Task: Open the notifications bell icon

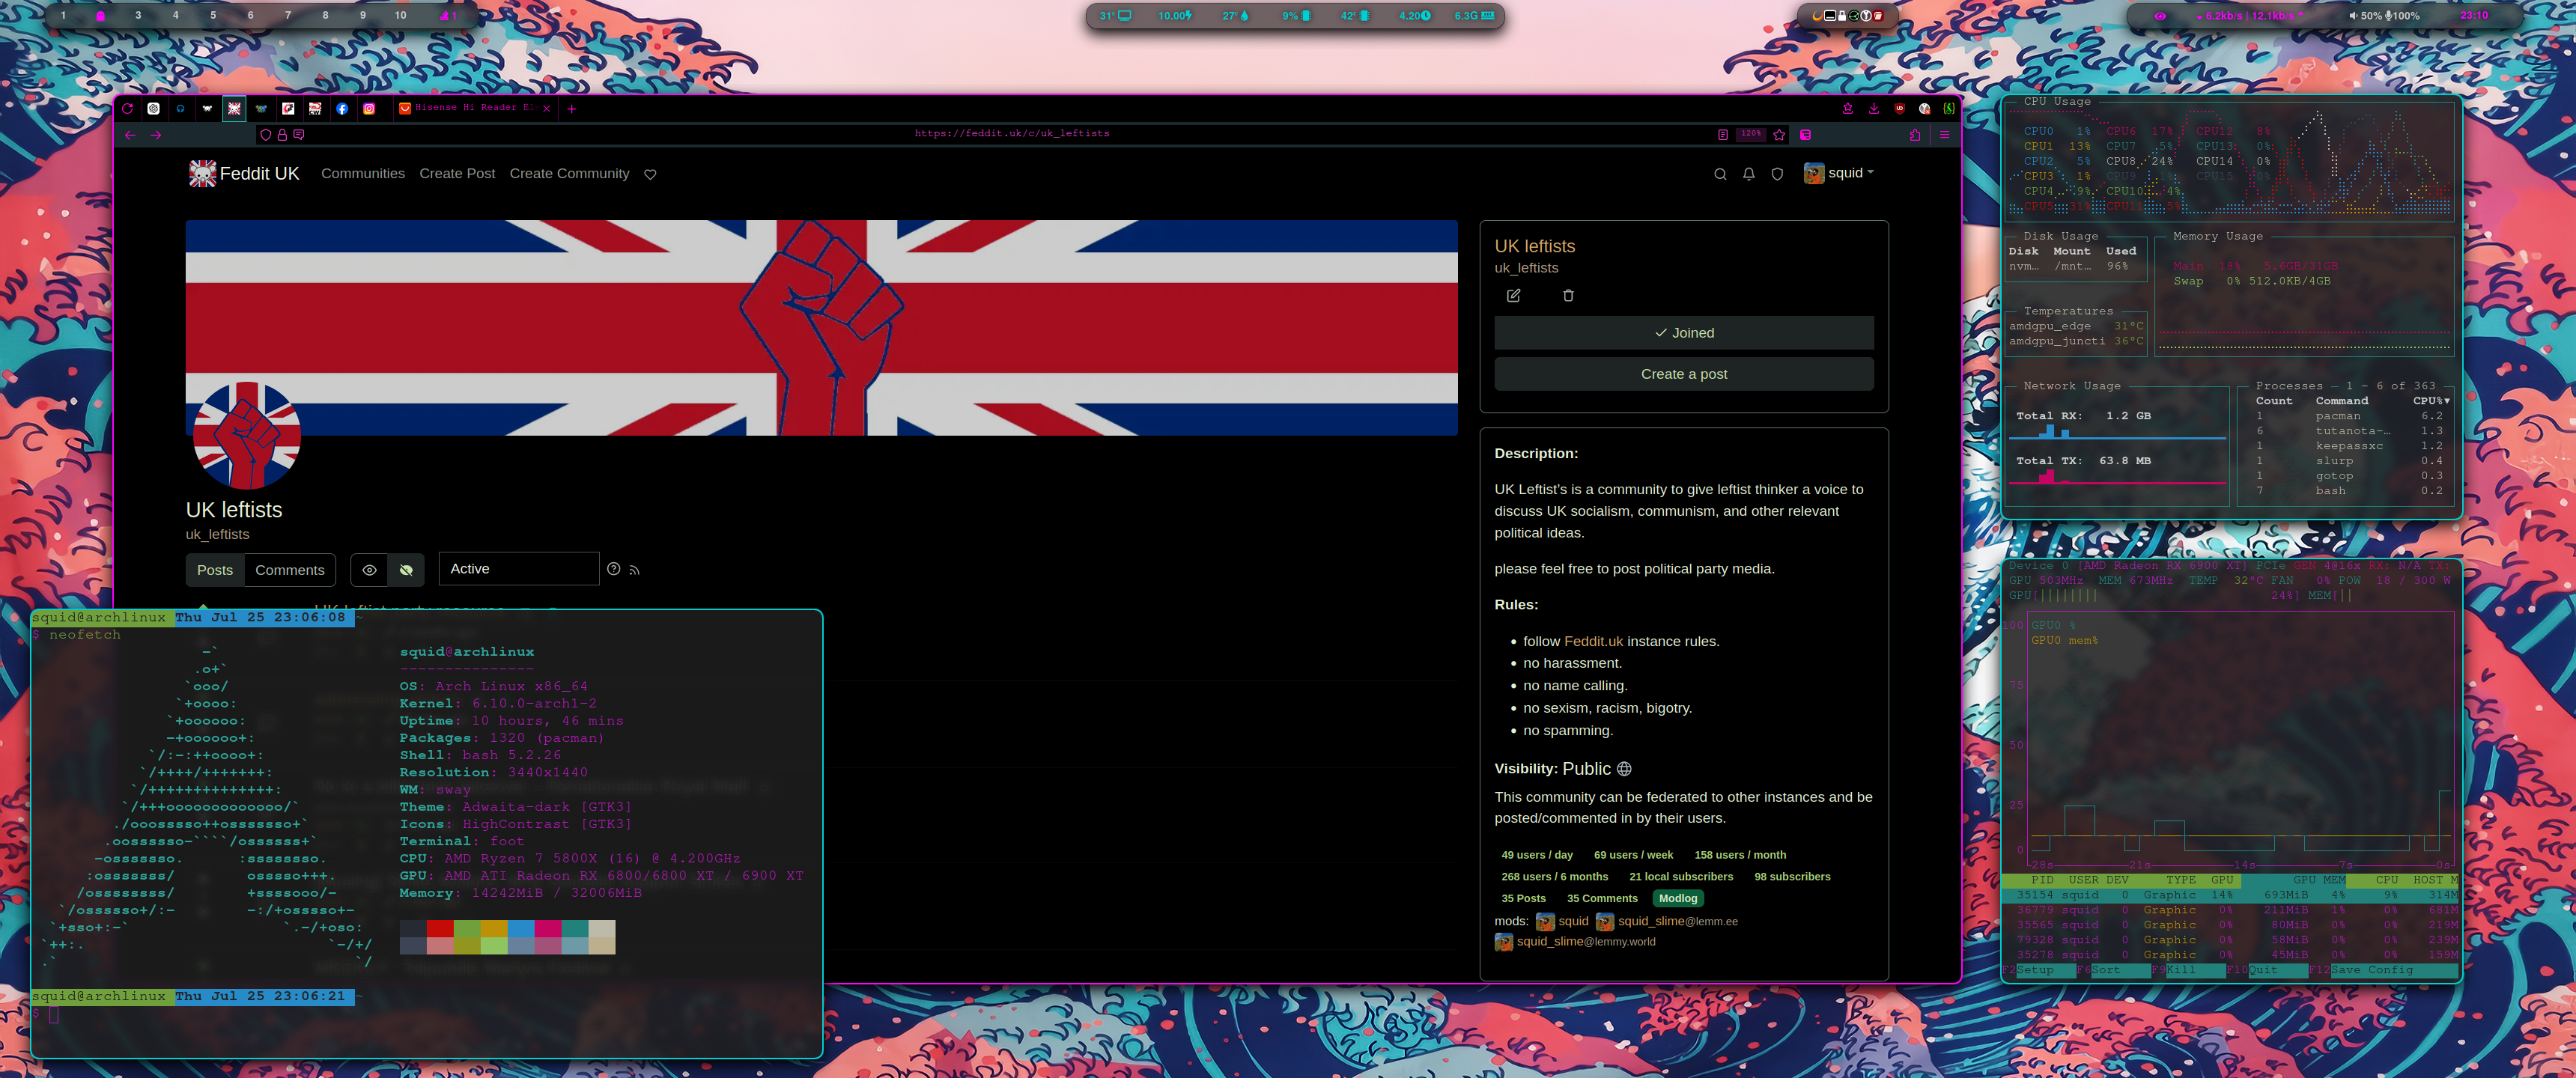Action: (1749, 174)
